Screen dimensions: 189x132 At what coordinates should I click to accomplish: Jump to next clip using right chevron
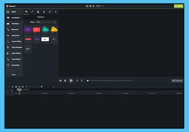(82, 80)
